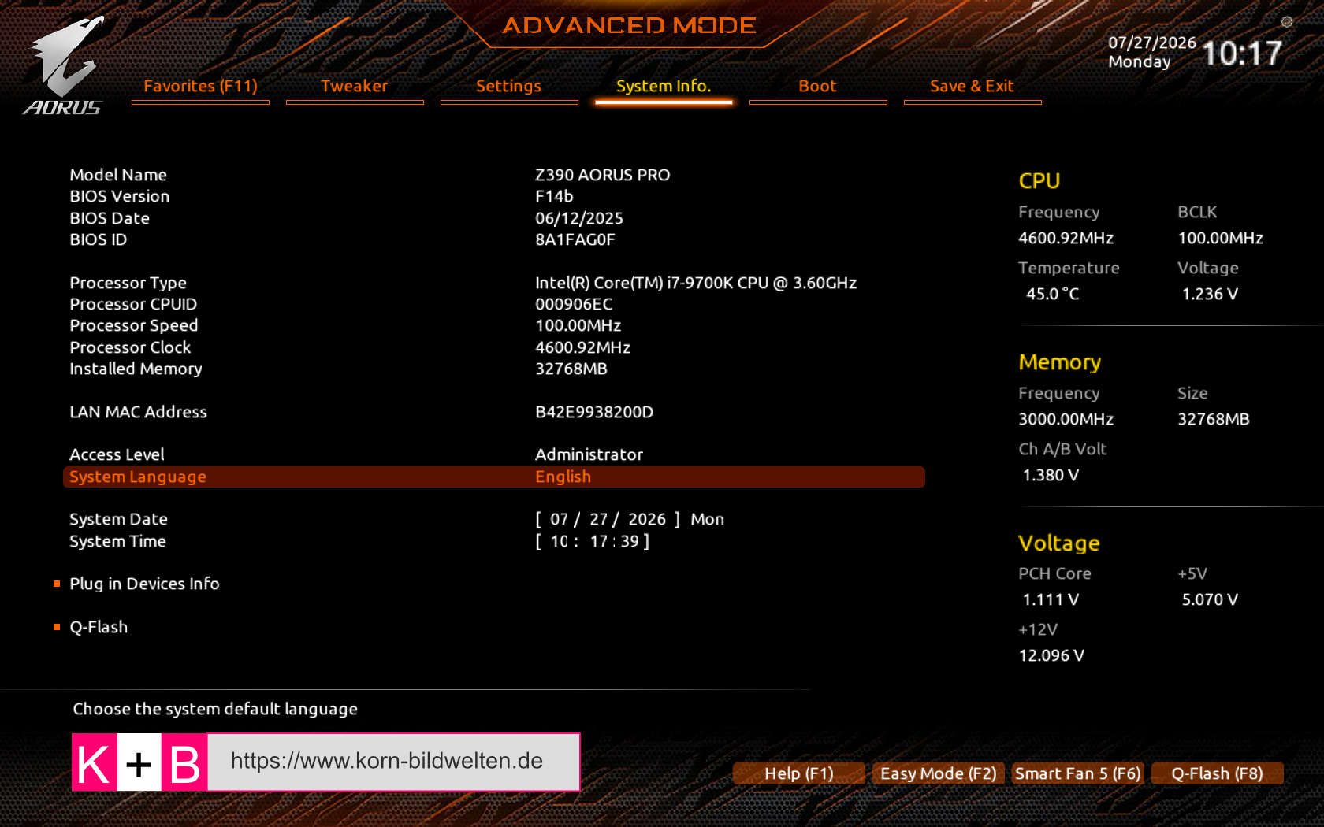Viewport: 1324px width, 827px height.
Task: Click the memory Size value in the side panel
Action: pos(1214,419)
